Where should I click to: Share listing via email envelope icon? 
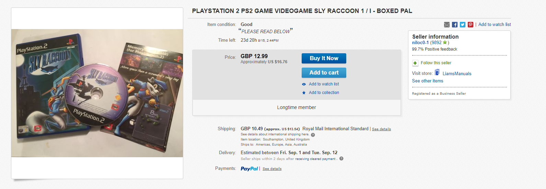click(x=446, y=25)
